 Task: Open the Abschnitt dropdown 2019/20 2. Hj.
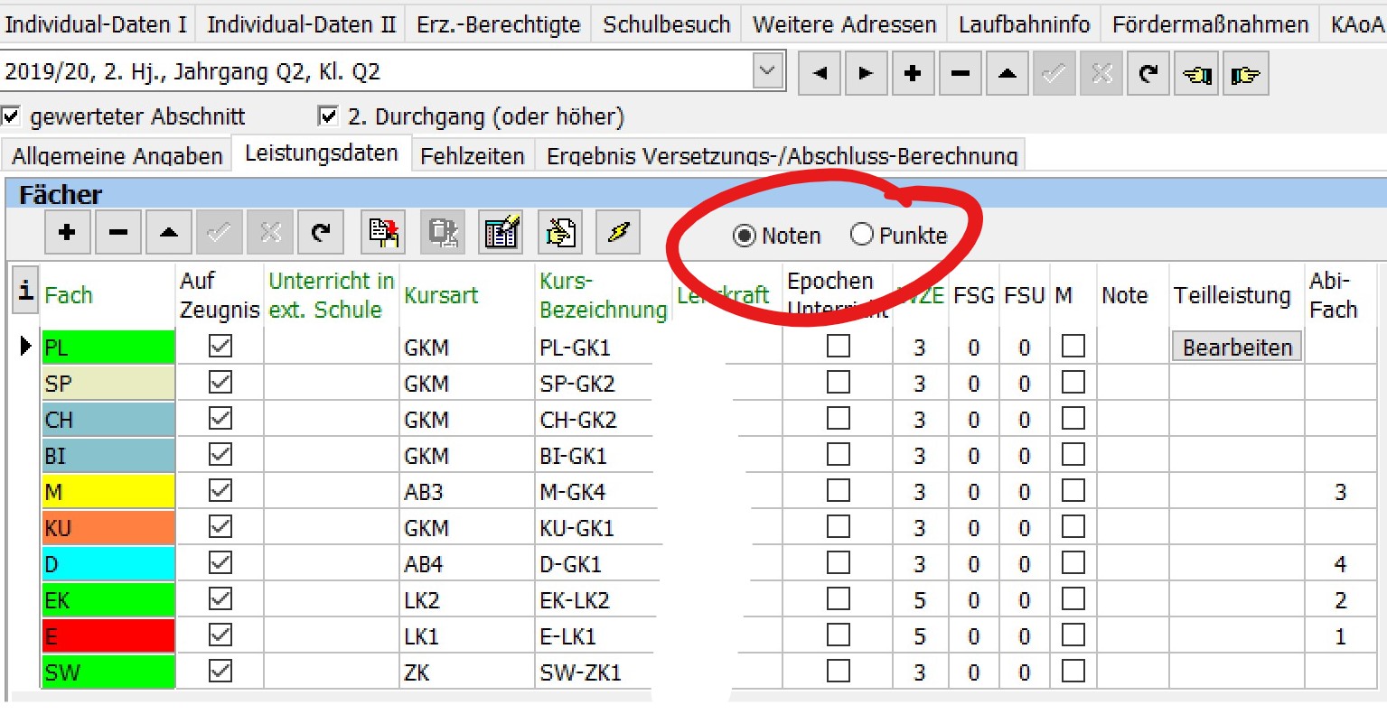coord(767,71)
